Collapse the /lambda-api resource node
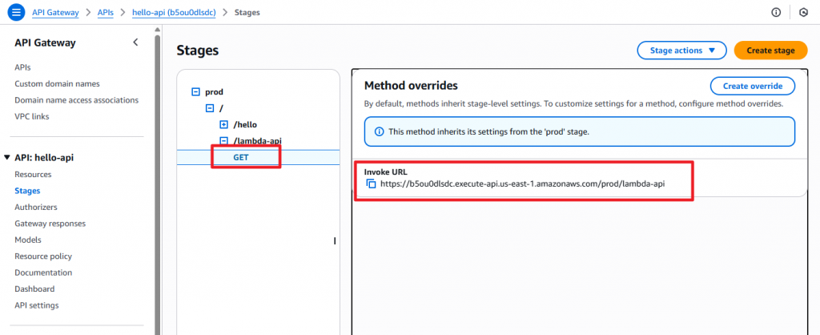Viewport: 820px width, 335px height. (x=223, y=141)
